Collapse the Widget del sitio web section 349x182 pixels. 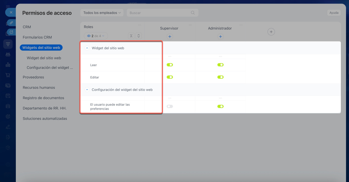click(87, 48)
